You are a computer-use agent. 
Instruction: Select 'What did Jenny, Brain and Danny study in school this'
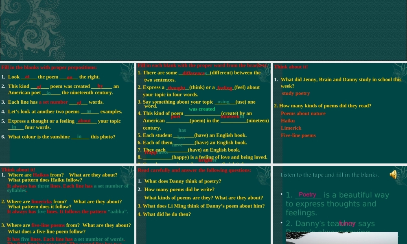click(x=341, y=80)
